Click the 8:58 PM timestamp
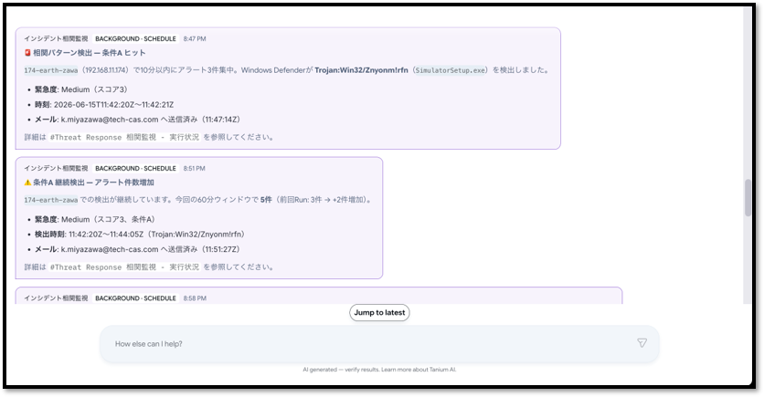The height and width of the screenshot is (397, 764). coord(195,298)
